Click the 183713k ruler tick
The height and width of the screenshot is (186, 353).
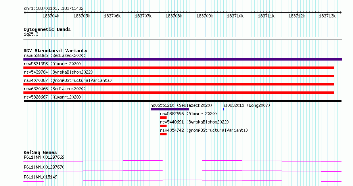point(327,16)
